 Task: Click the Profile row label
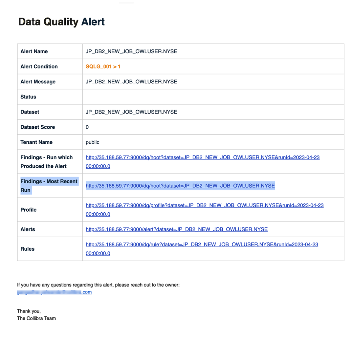[x=28, y=210]
